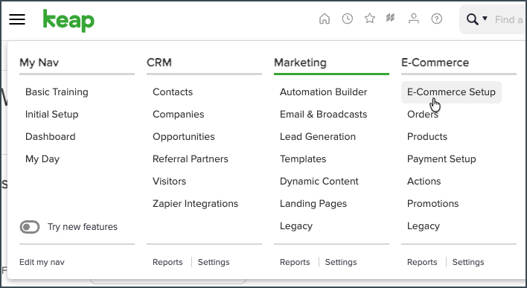Go to Referral Partners
527x288 pixels.
click(x=191, y=159)
